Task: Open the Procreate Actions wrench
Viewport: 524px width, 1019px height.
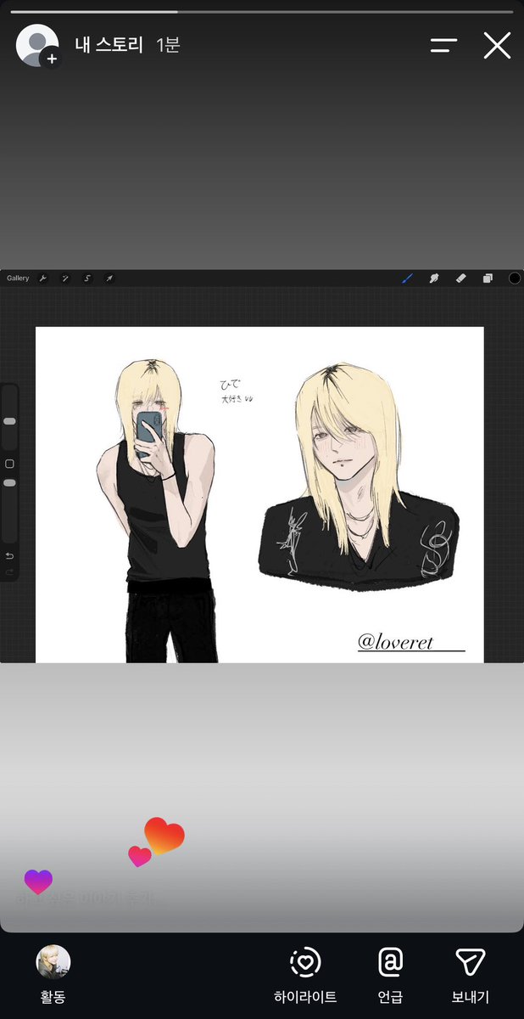Action: pos(42,279)
